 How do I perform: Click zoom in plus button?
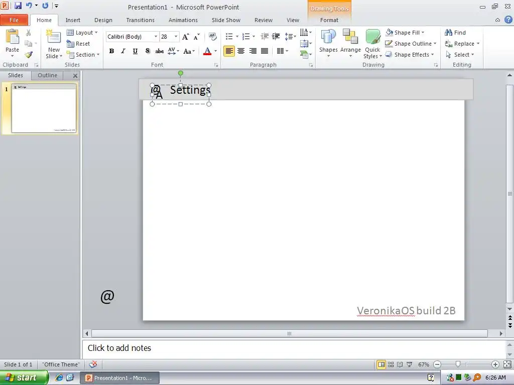(495, 364)
